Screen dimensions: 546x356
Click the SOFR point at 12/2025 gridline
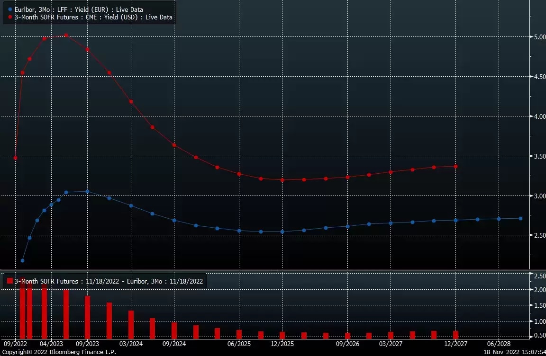point(282,180)
